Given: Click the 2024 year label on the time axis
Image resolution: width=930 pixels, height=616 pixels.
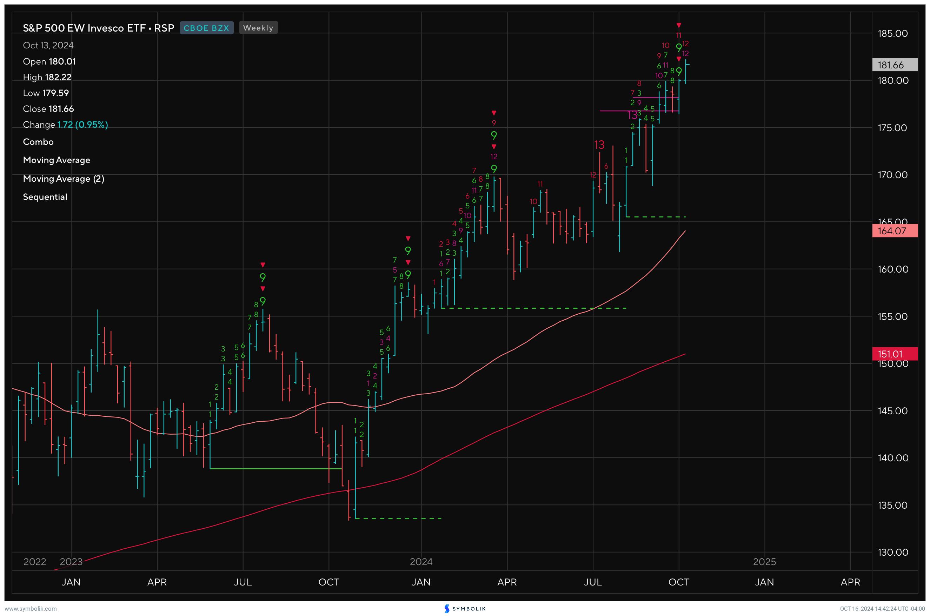Looking at the screenshot, I should tap(421, 561).
